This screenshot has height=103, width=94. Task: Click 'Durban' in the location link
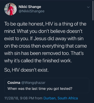click(50, 98)
